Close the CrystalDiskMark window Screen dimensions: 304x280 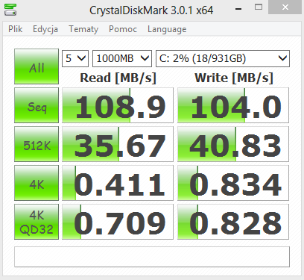285,7
